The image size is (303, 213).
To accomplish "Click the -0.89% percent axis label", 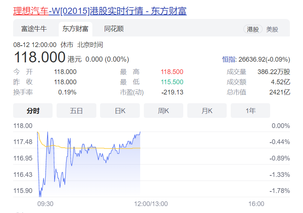I will (280, 158).
